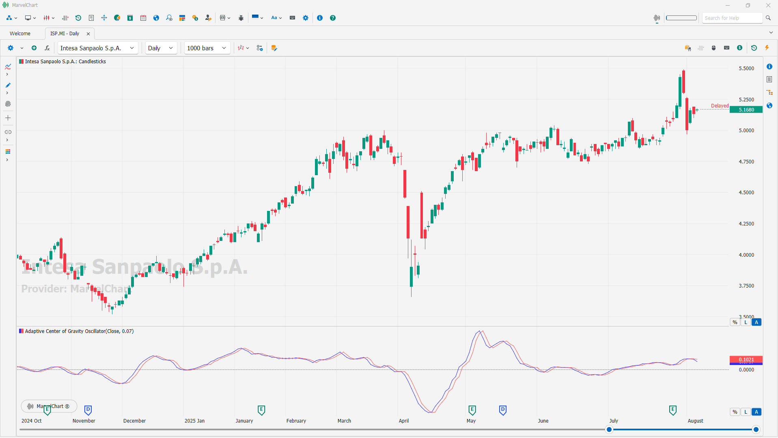Image resolution: width=778 pixels, height=438 pixels.
Task: Close the ISP.MI - Daily tab
Action: (88, 34)
